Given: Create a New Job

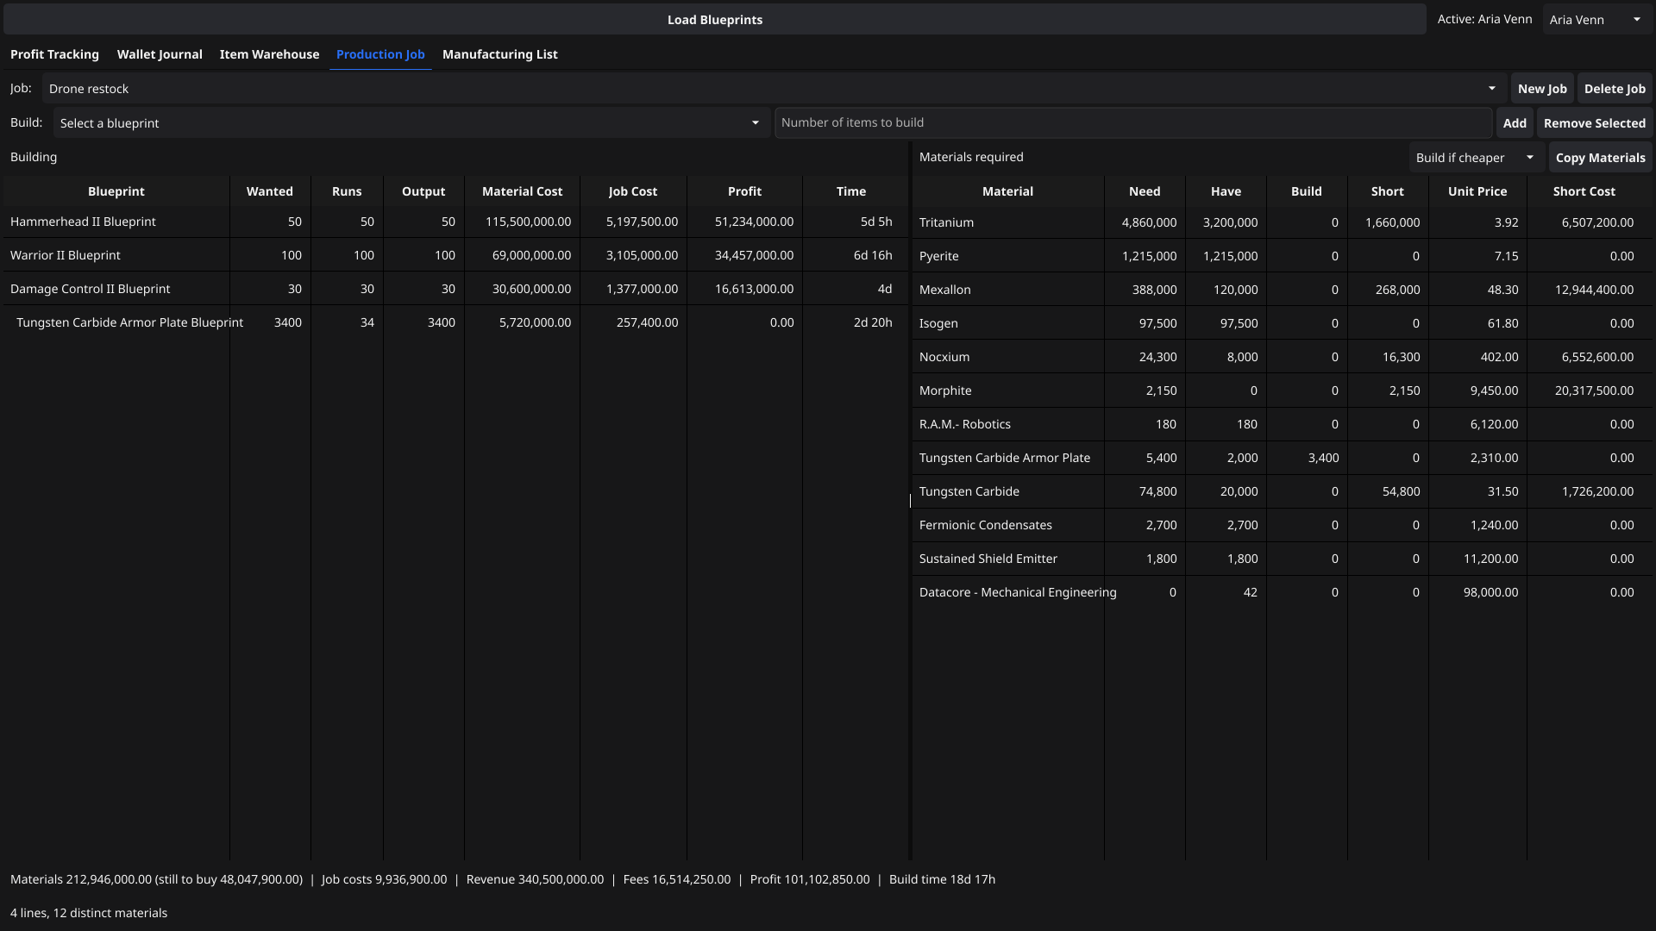Looking at the screenshot, I should coord(1541,89).
